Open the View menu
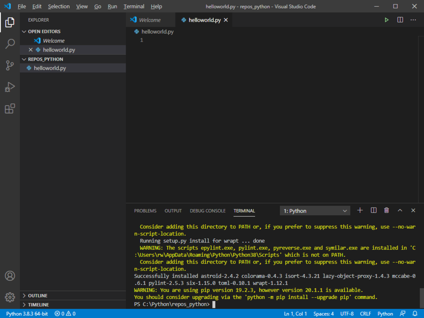The image size is (424, 318). (x=82, y=6)
